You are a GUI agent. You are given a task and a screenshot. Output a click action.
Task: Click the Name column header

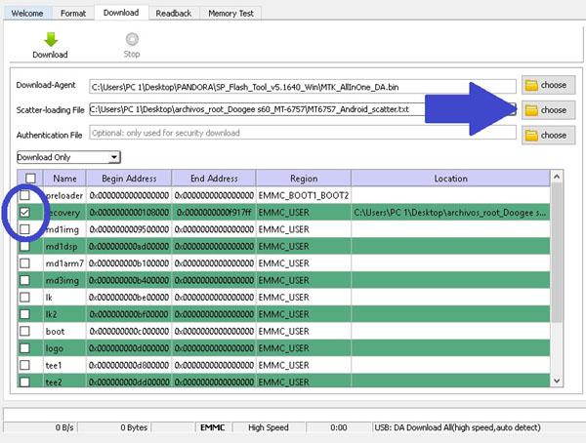click(x=64, y=179)
